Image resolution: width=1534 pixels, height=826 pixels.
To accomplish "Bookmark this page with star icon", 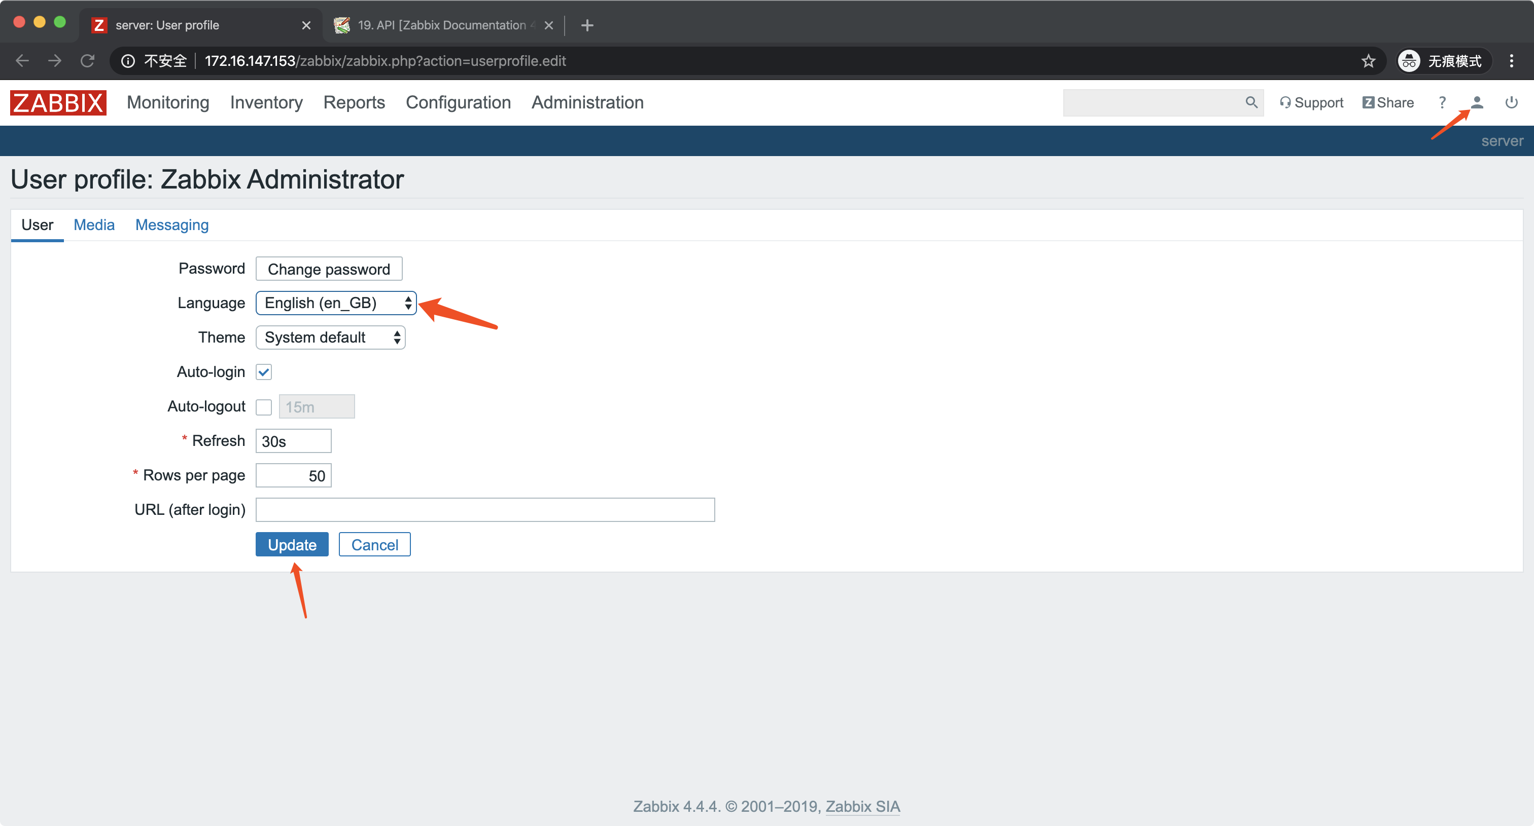I will click(x=1368, y=61).
